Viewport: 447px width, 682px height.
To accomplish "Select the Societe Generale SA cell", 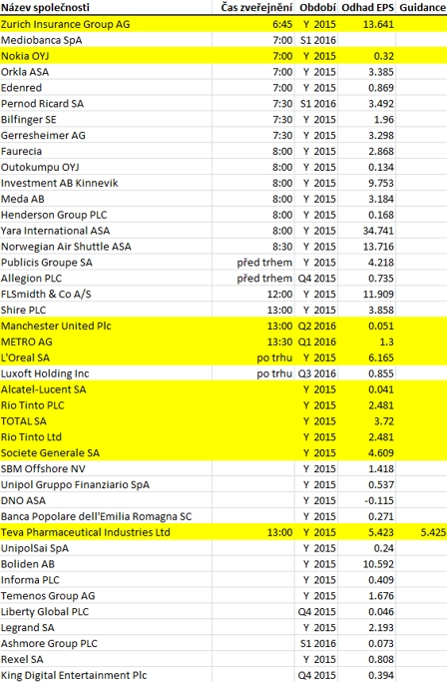I will (106, 452).
